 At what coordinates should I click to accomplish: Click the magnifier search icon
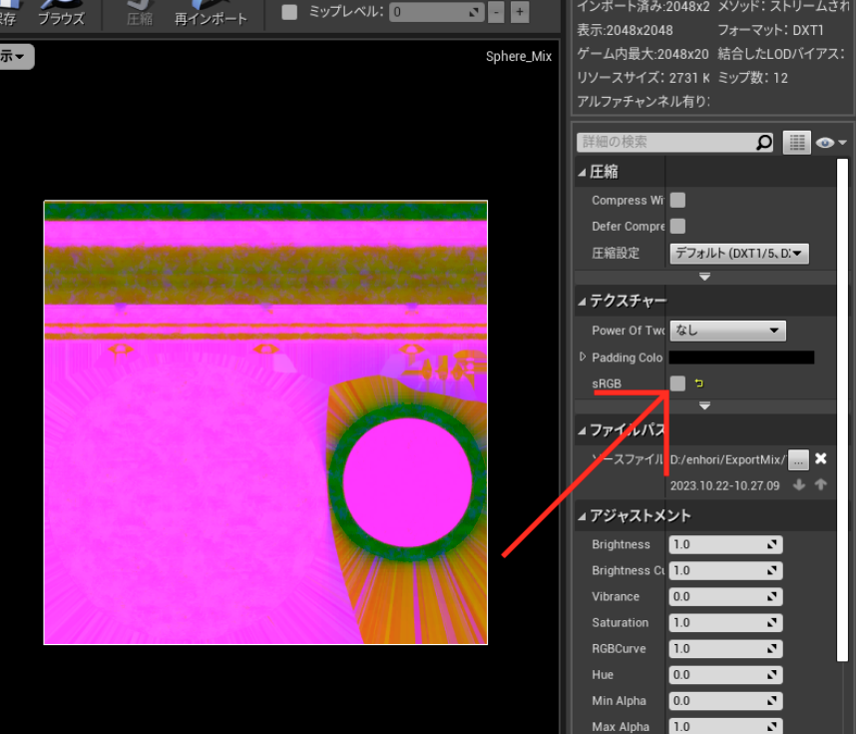(764, 142)
